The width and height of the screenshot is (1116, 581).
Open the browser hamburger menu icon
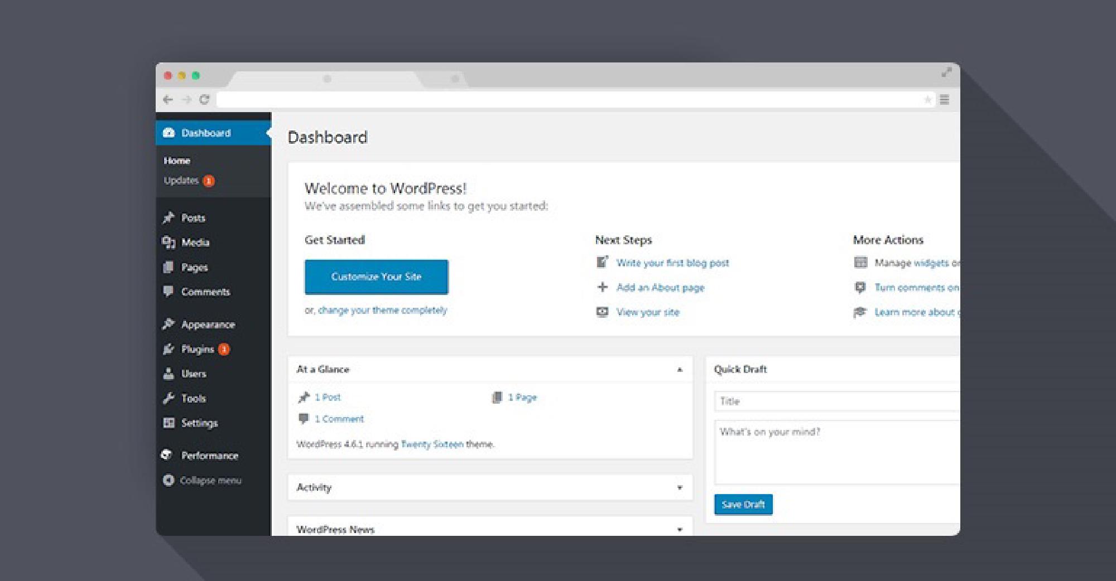[x=944, y=99]
